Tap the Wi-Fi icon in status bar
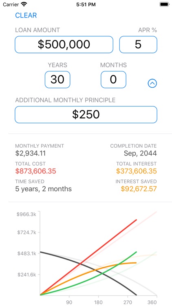 tap(24, 4)
